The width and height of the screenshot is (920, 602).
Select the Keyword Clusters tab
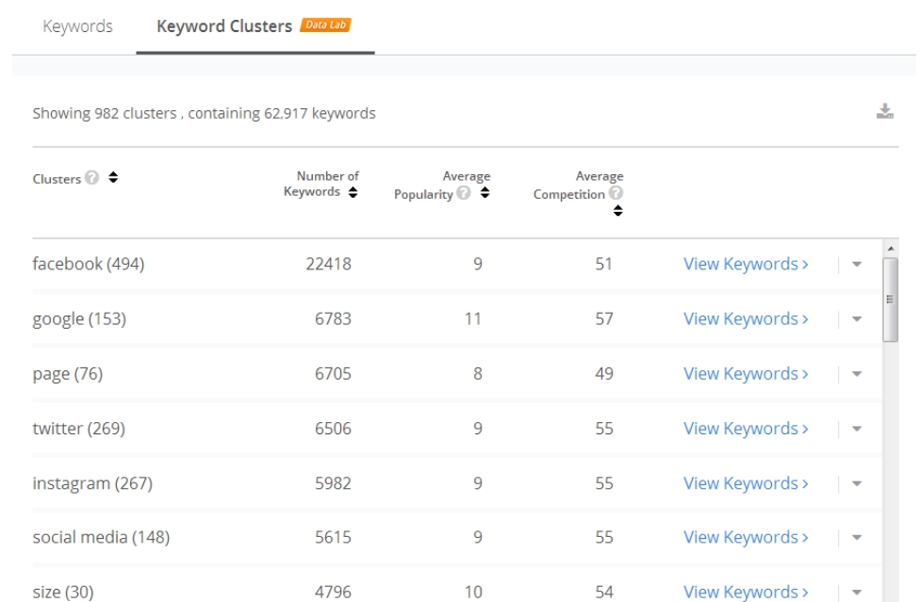pos(224,26)
